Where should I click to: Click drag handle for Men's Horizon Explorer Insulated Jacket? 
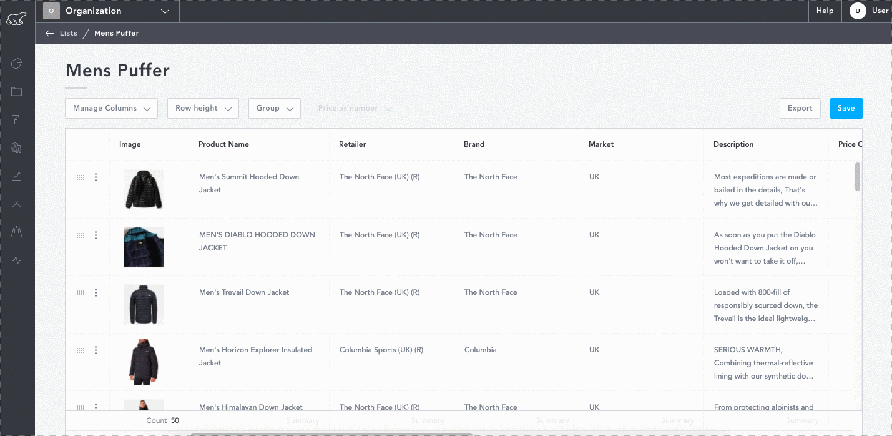[81, 350]
